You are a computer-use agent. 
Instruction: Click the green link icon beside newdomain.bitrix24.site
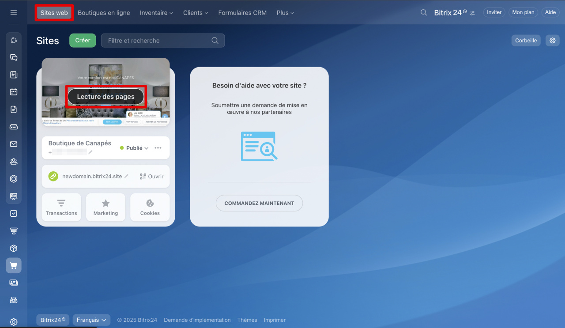[x=53, y=176]
